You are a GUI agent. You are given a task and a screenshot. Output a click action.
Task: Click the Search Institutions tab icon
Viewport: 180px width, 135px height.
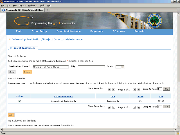[x=11, y=48]
